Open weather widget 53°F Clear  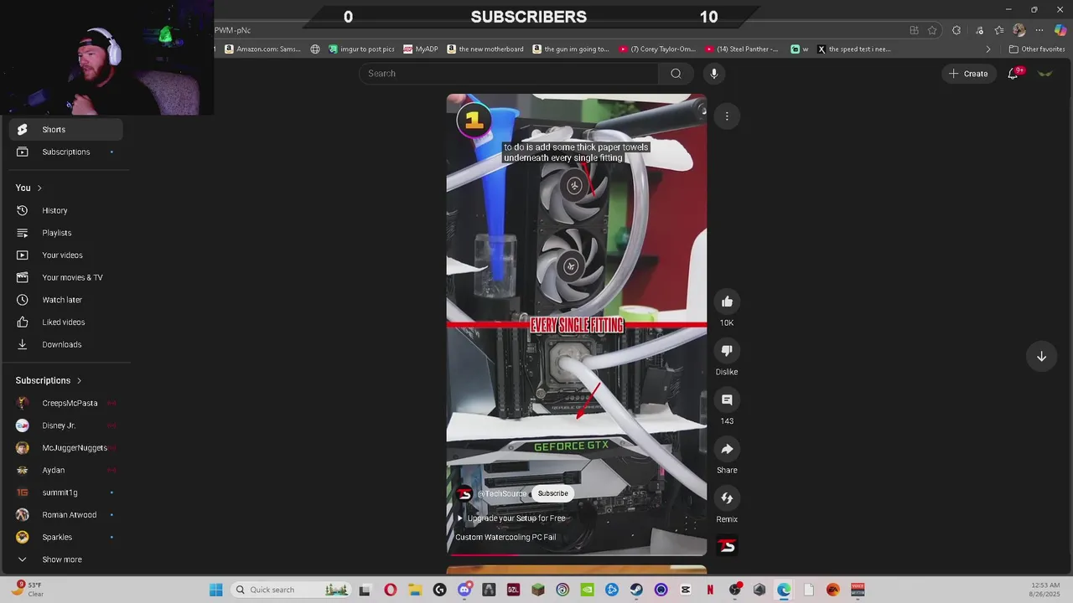coord(28,590)
